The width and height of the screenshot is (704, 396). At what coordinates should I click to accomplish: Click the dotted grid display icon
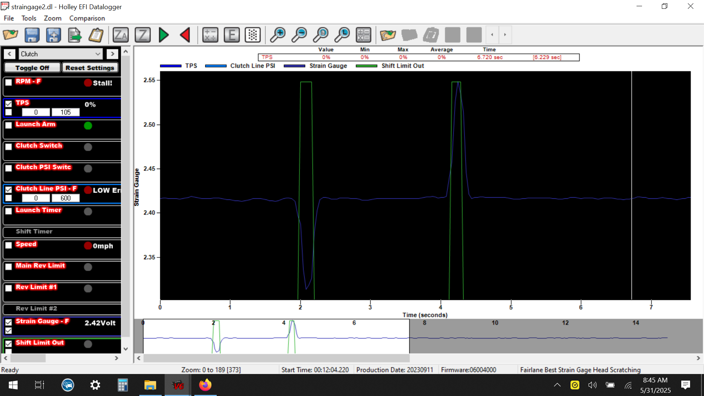253,35
